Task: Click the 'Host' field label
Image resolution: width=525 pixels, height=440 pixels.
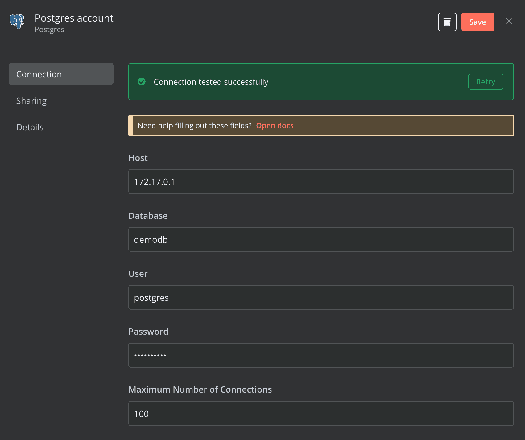Action: pyautogui.click(x=138, y=158)
